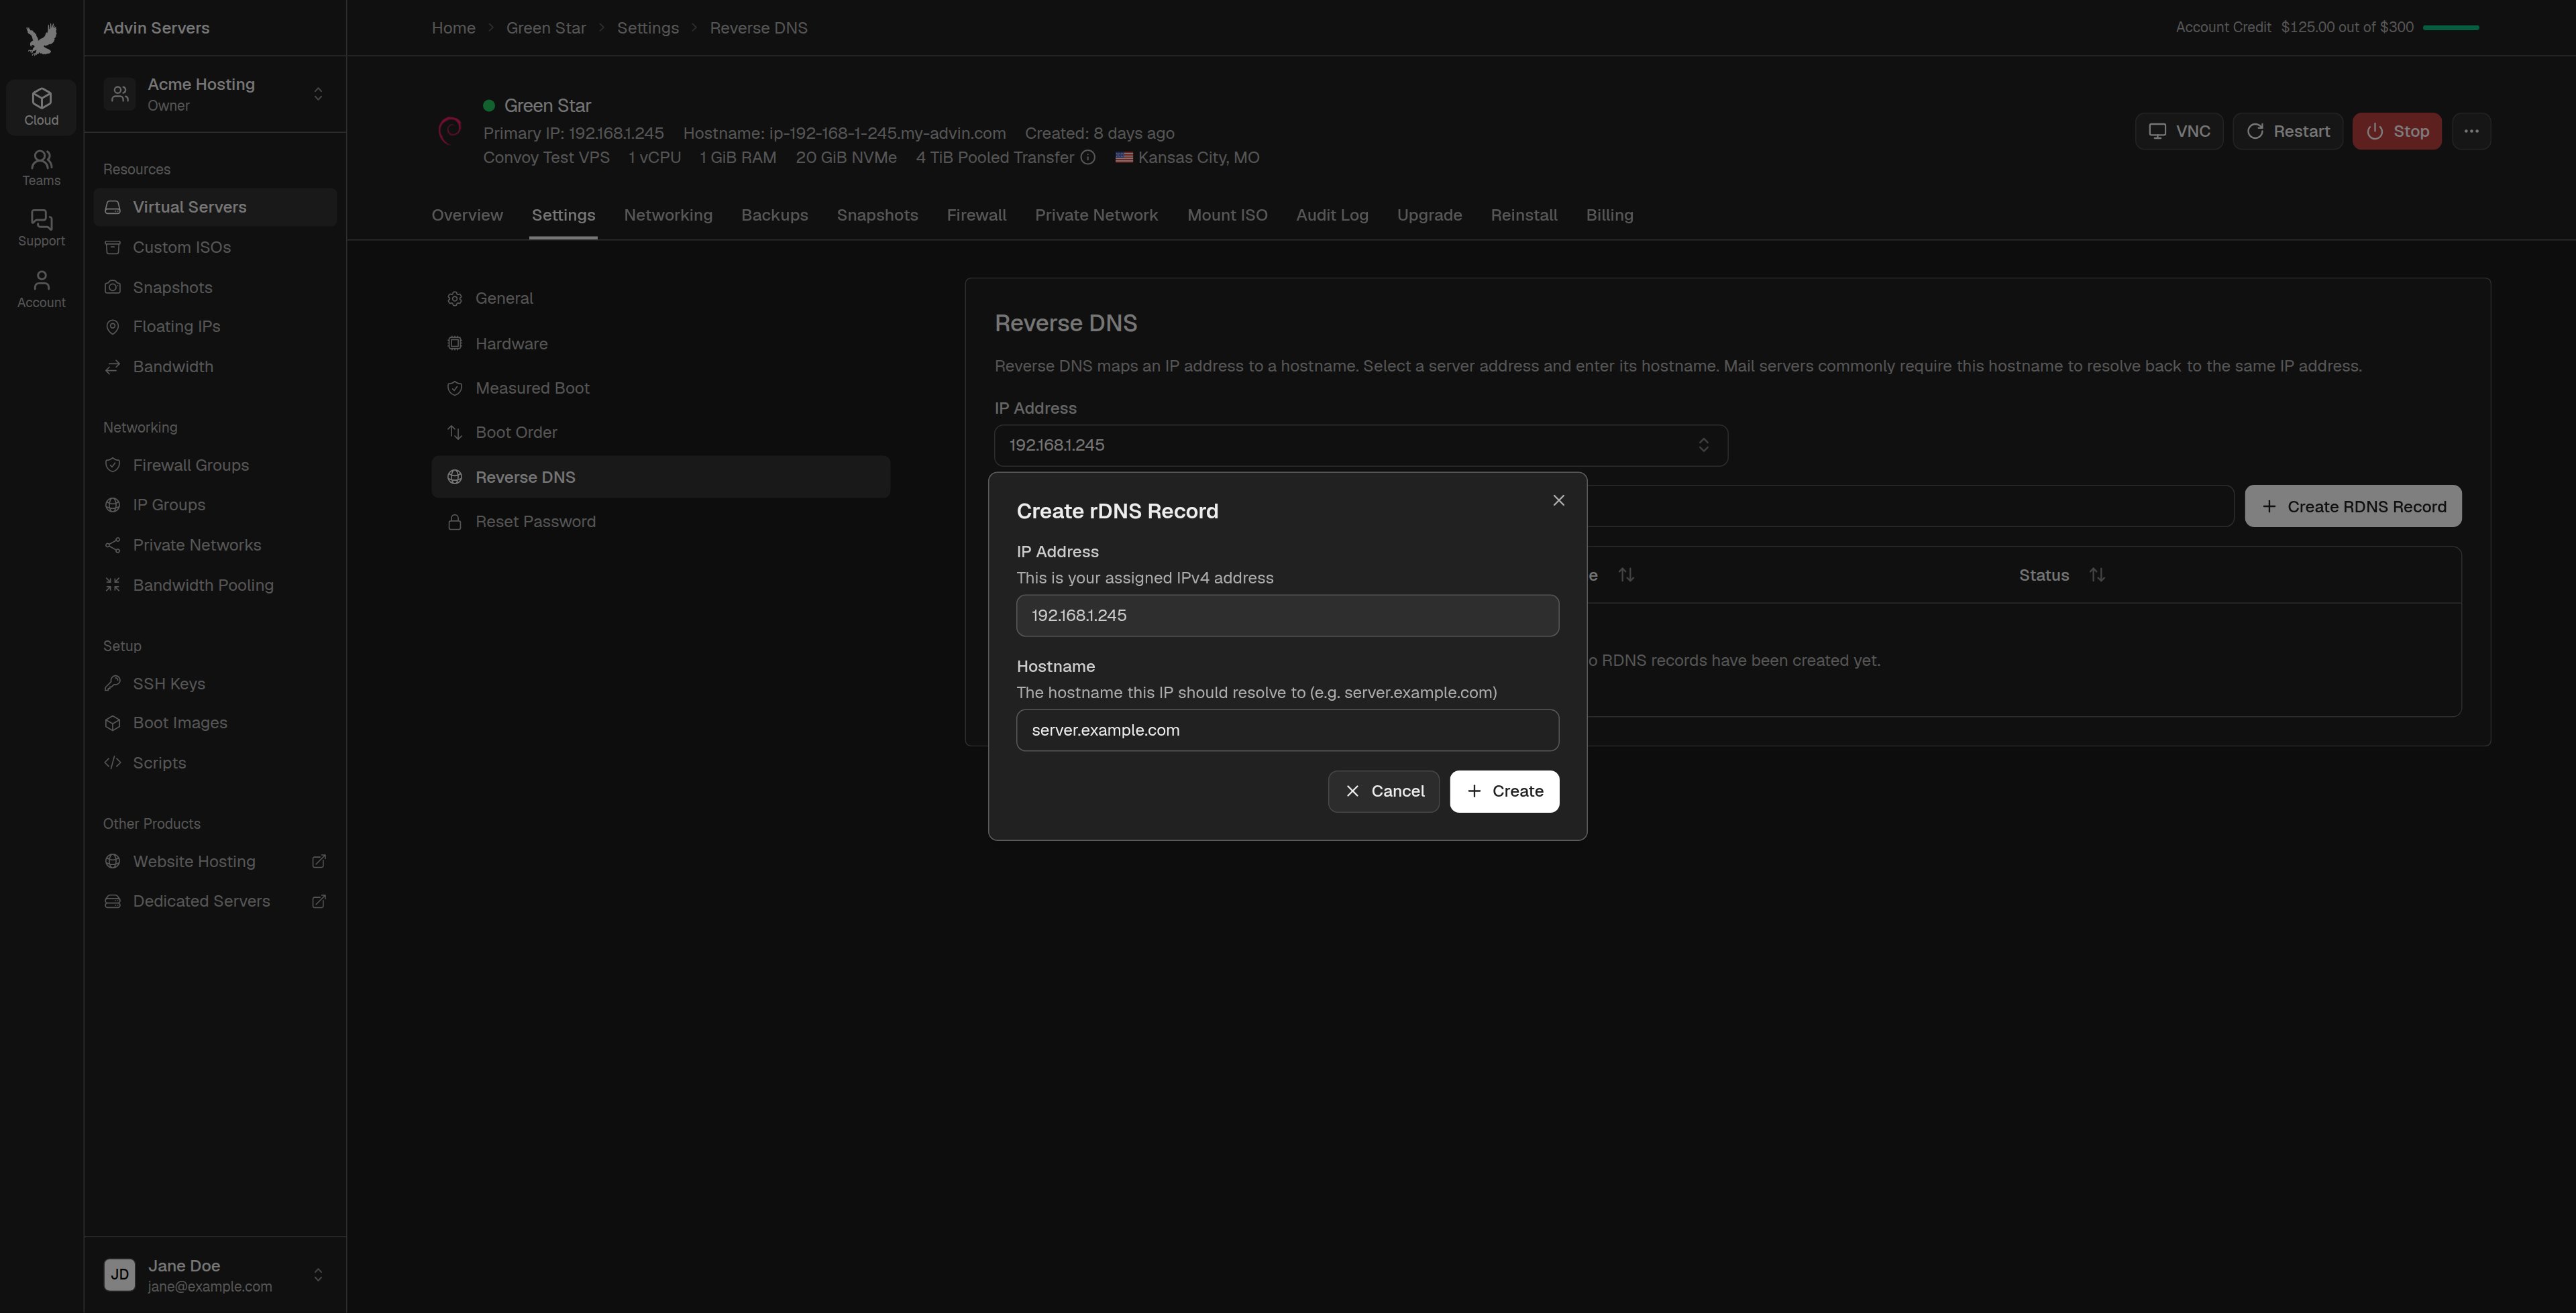
Task: Focus the Hostname input field
Action: (1287, 730)
